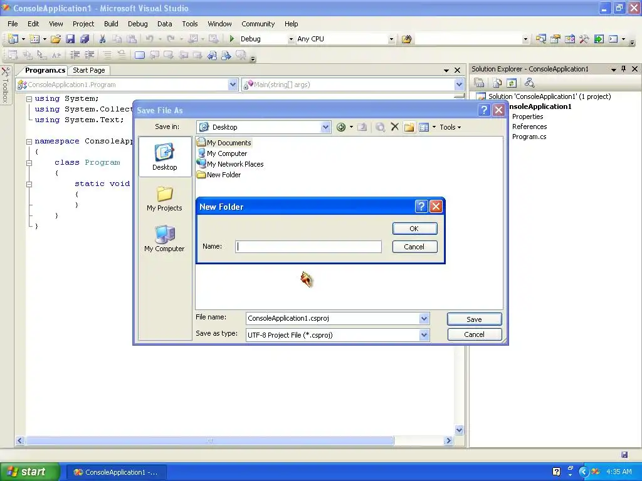Collapse the namespace outline box
The width and height of the screenshot is (642, 481).
[x=29, y=142]
